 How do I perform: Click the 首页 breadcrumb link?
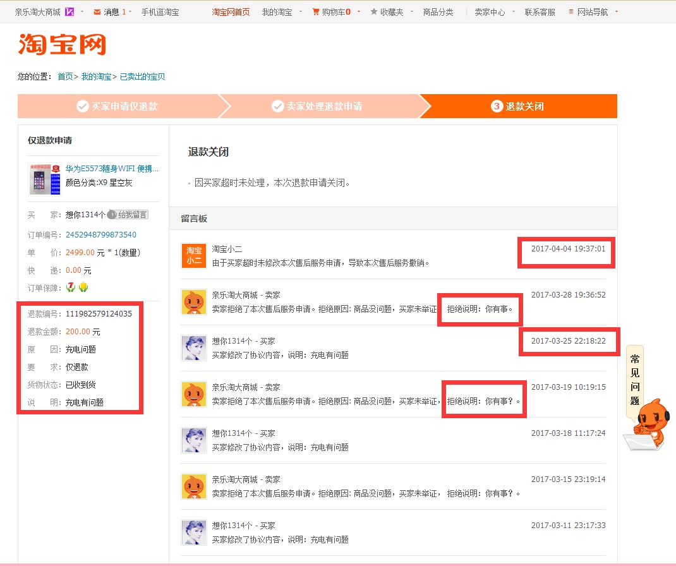65,76
